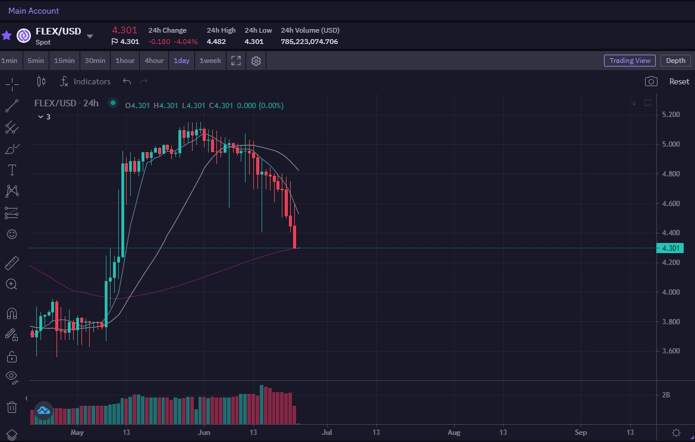The height and width of the screenshot is (442, 695).
Task: Toggle lock all drawing tools
Action: (x=12, y=356)
